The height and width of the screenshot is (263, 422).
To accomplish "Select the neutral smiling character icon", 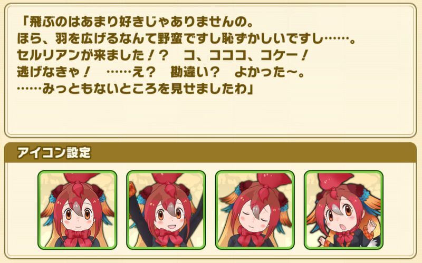I will pos(77,210).
